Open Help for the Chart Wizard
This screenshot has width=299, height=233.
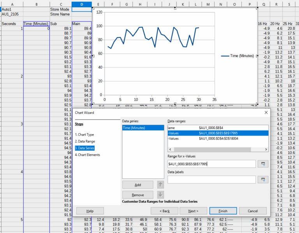coord(90,211)
